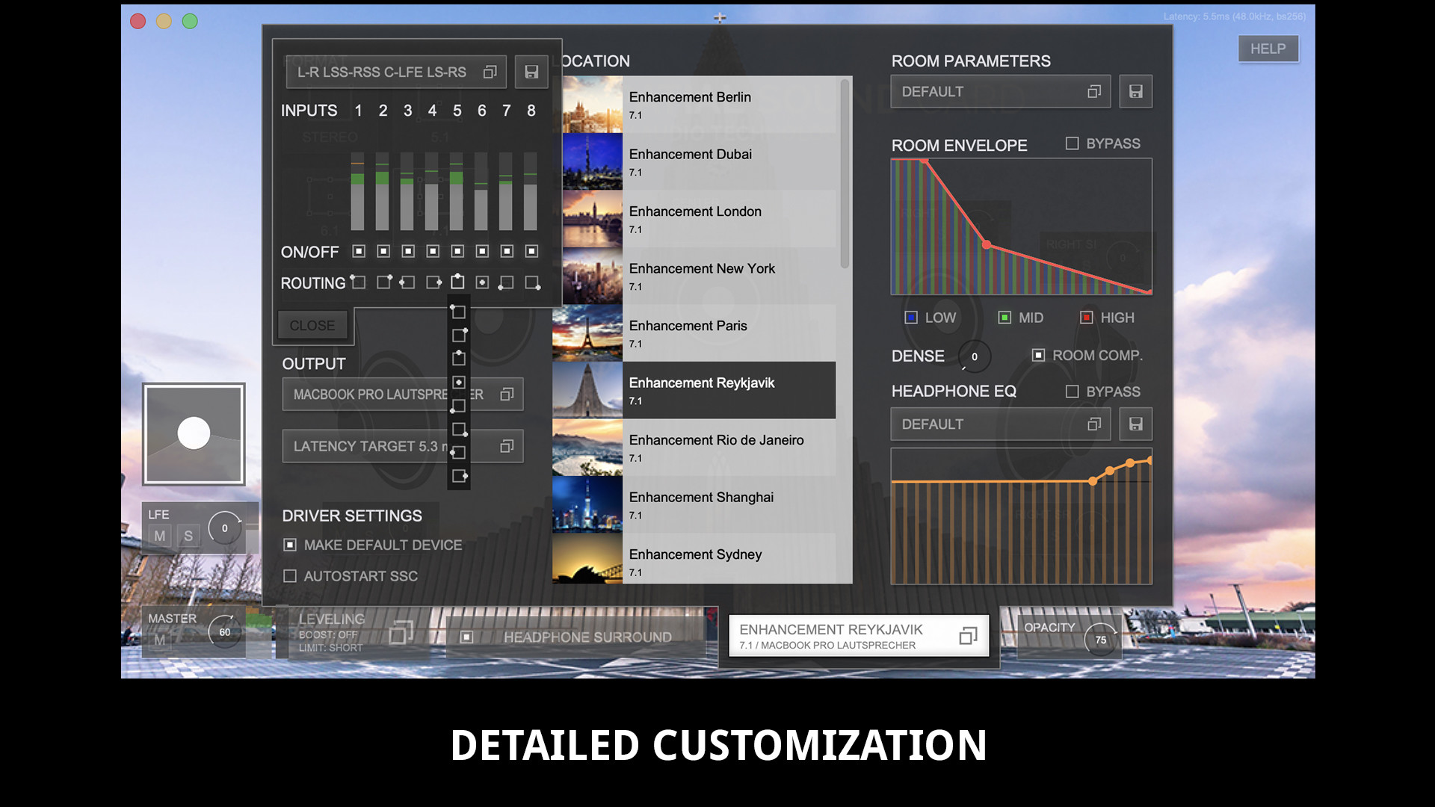Mute the LFE channel
Image resolution: width=1435 pixels, height=807 pixels.
[x=159, y=536]
